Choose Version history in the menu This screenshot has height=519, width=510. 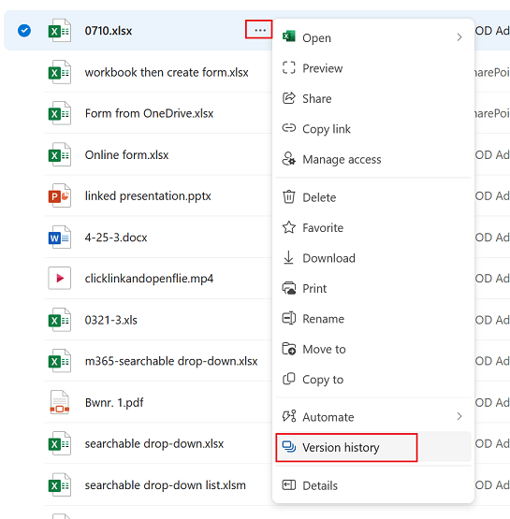coord(373,447)
